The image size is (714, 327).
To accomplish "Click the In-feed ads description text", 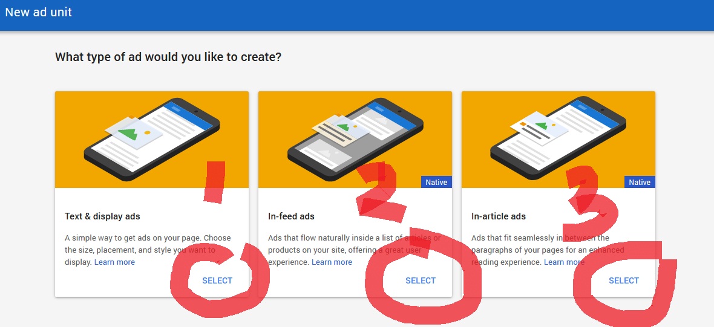I will 354,250.
